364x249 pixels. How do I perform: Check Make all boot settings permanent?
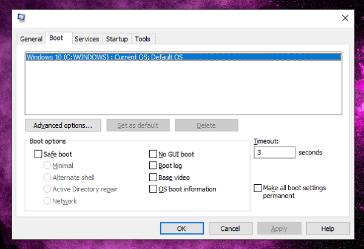pos(258,188)
